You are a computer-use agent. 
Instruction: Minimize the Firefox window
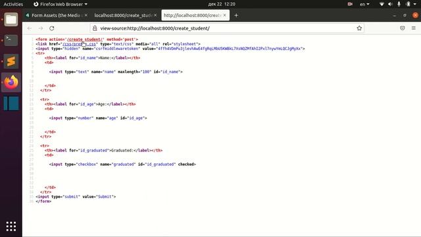point(394,15)
